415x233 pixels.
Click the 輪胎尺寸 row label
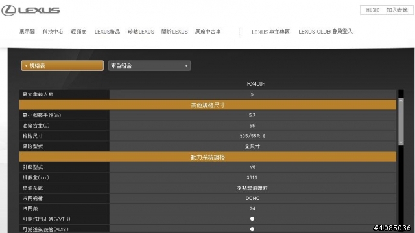(x=32, y=136)
